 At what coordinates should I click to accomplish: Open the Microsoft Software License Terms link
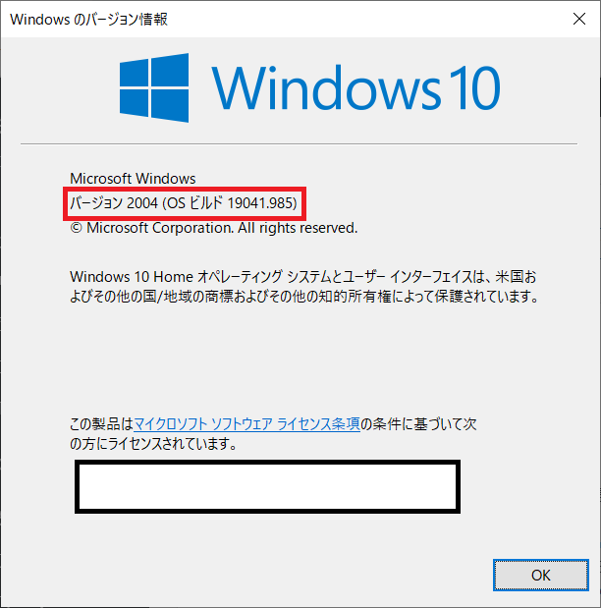click(x=247, y=423)
